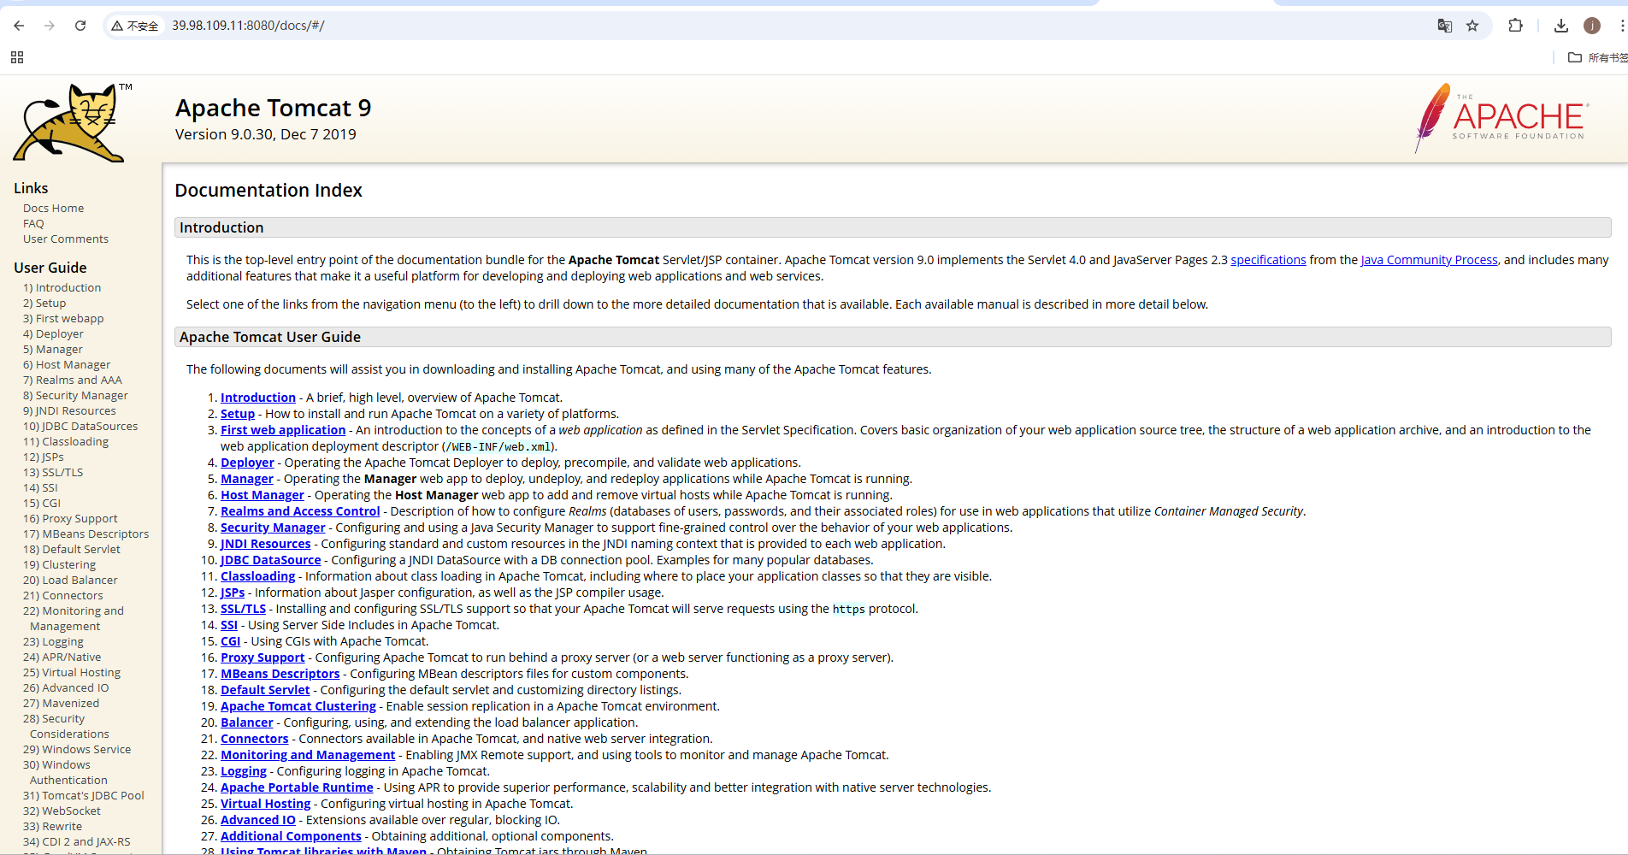This screenshot has height=855, width=1628.
Task: Open the all bookmarks folder
Action: [x=1596, y=57]
